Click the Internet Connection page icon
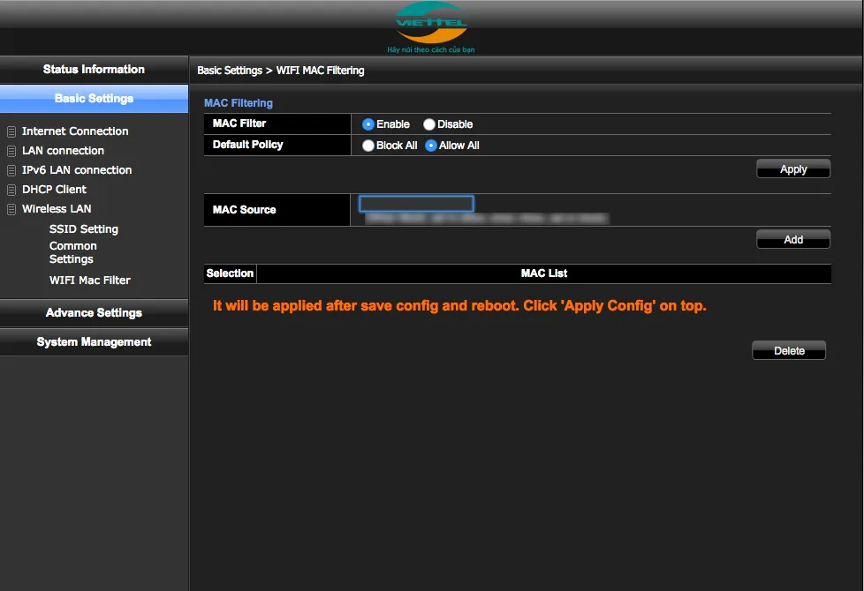864x591 pixels. 11,131
